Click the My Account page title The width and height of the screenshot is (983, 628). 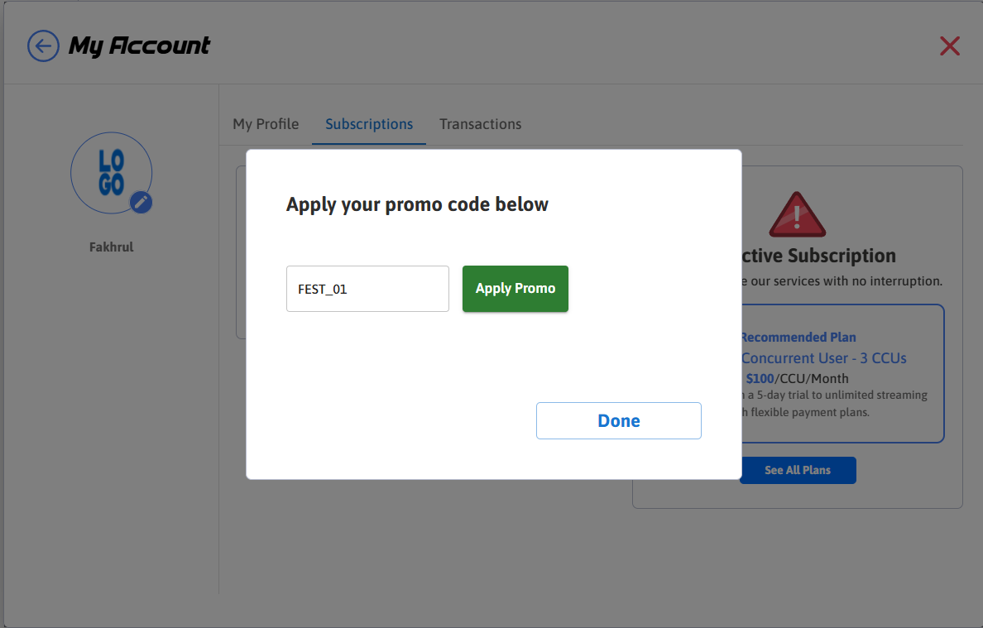point(139,46)
